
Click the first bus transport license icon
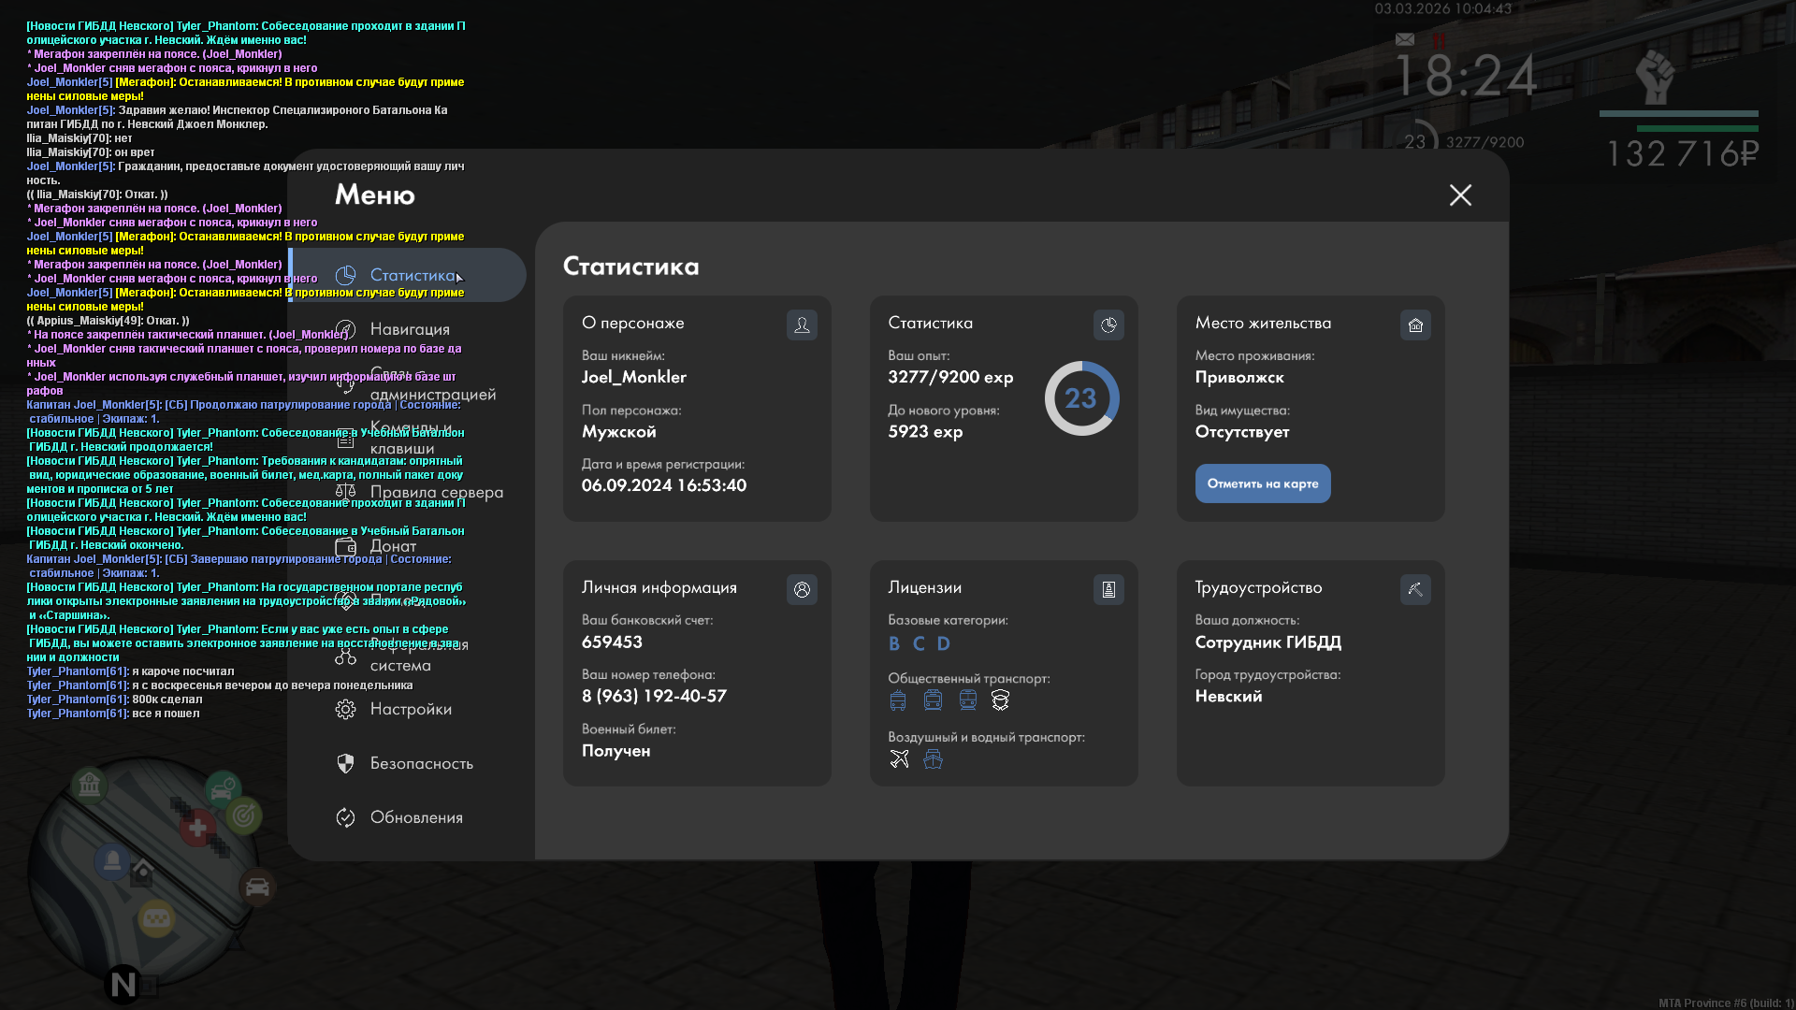[898, 700]
